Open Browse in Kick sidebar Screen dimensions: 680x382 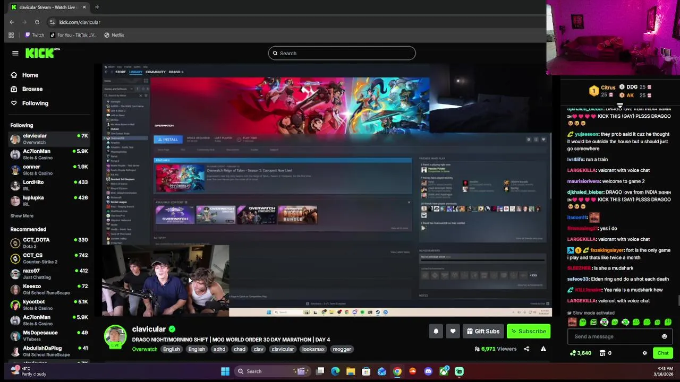[27, 89]
